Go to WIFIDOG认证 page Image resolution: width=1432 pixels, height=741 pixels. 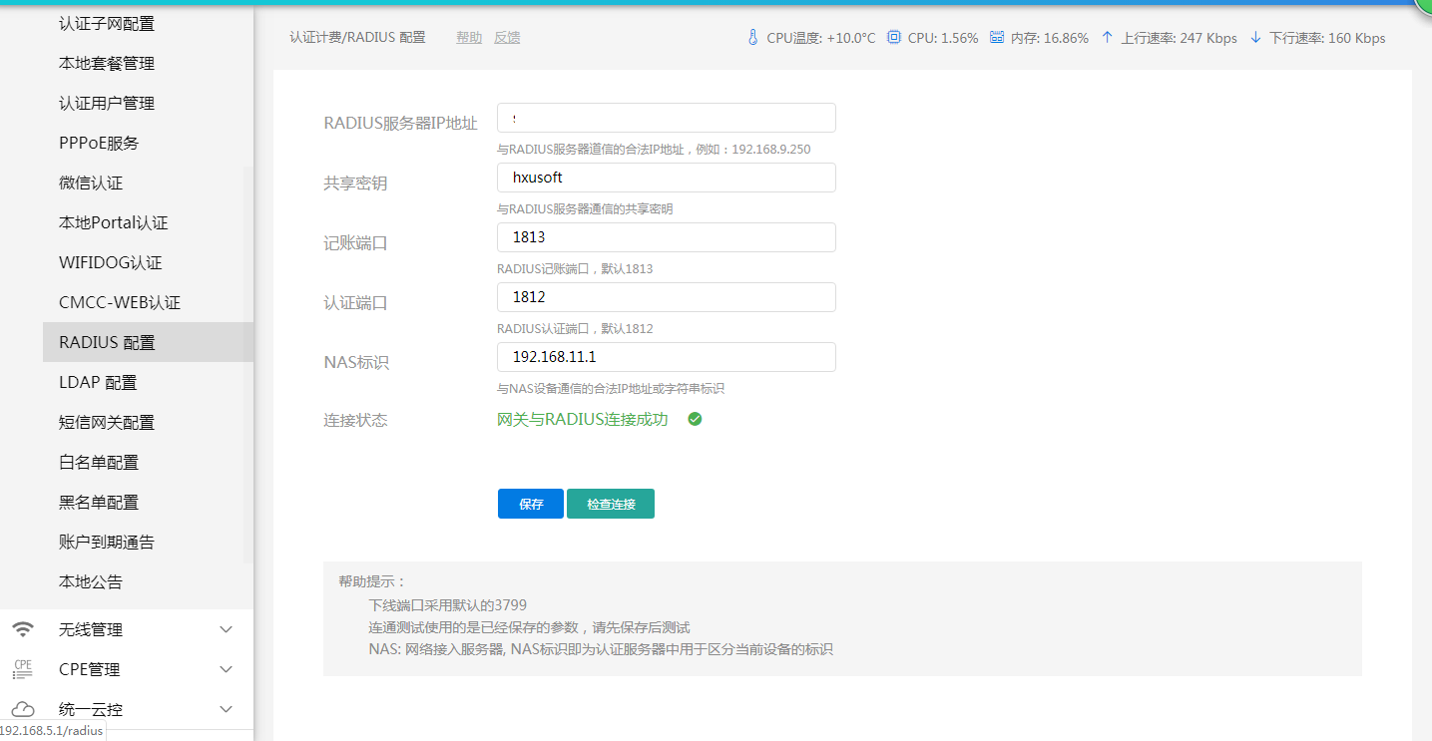click(110, 262)
